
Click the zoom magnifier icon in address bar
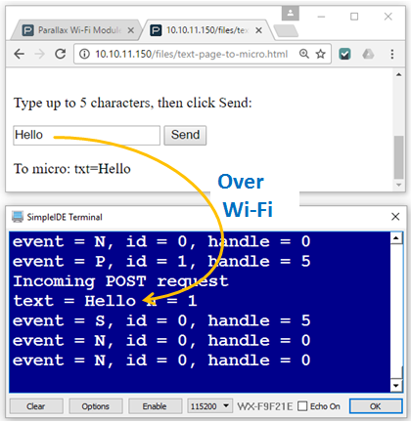point(304,54)
